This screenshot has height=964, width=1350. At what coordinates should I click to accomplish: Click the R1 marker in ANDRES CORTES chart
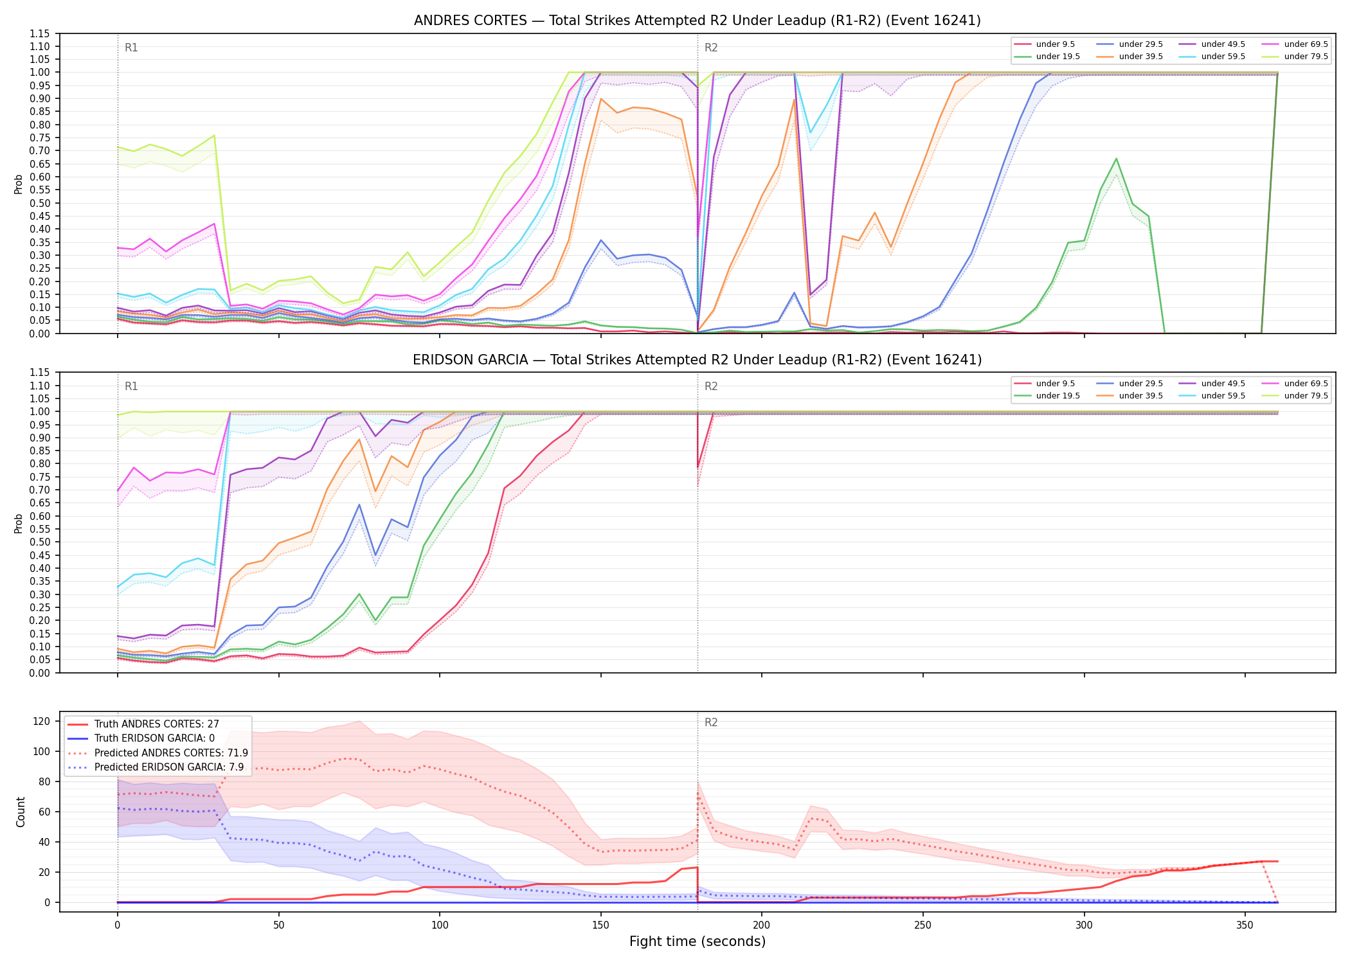(x=131, y=48)
